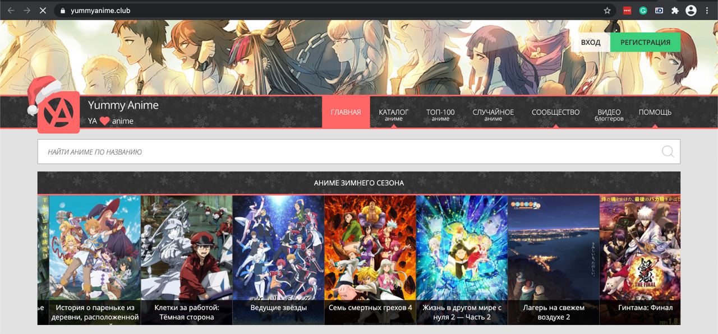This screenshot has height=334, width=718.
Task: Click the padlock site info icon
Action: [63, 11]
